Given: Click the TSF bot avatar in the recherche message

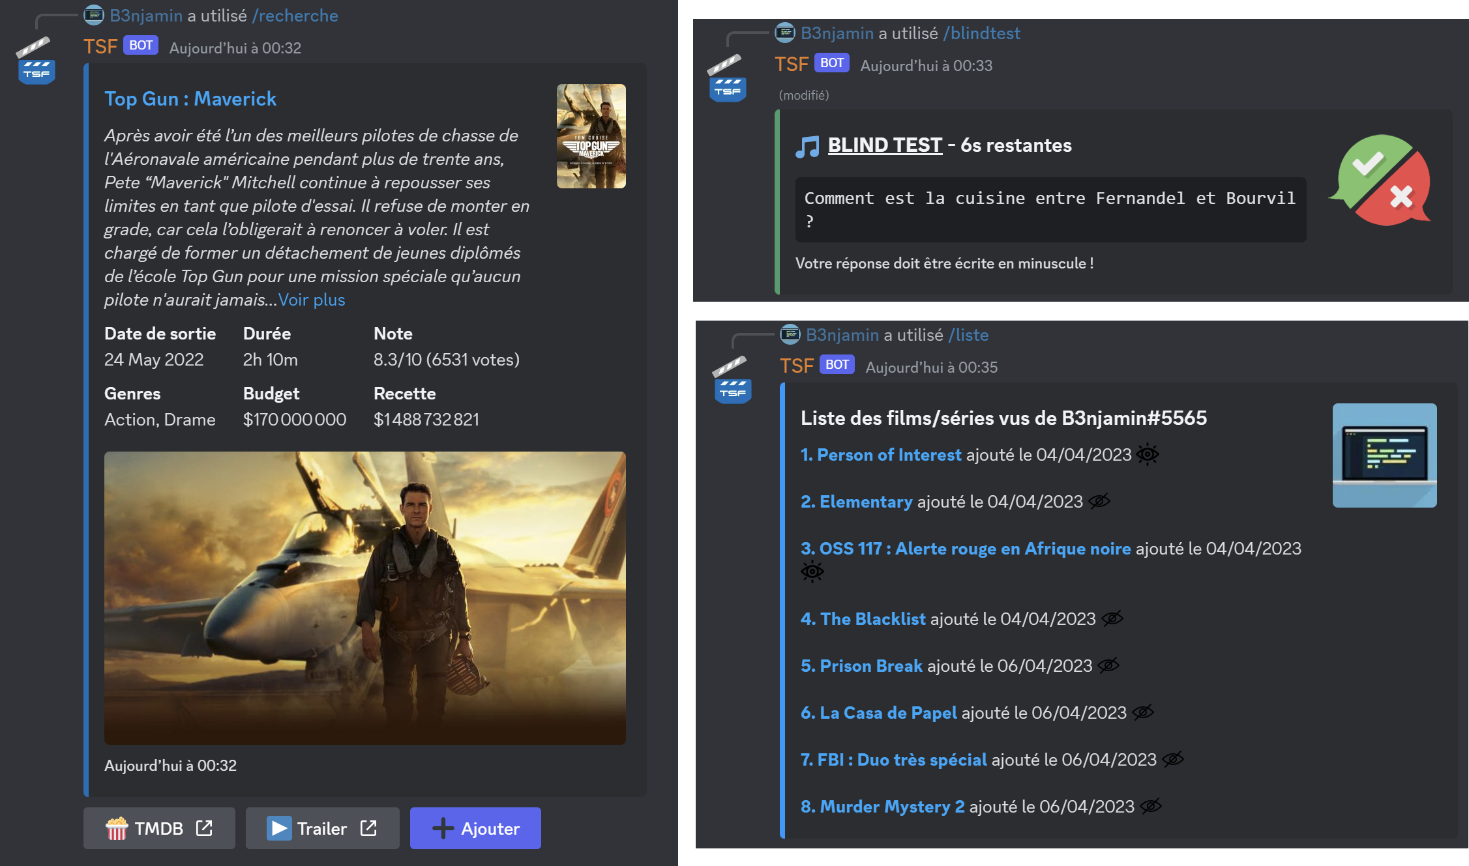Looking at the screenshot, I should 36,61.
